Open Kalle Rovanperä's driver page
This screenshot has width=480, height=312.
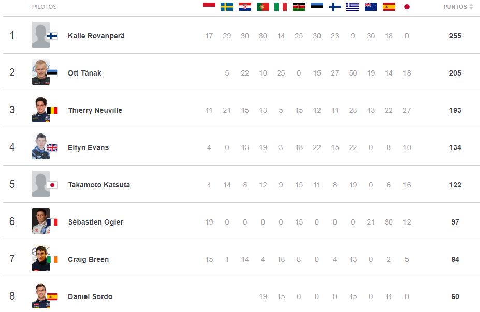tap(96, 36)
